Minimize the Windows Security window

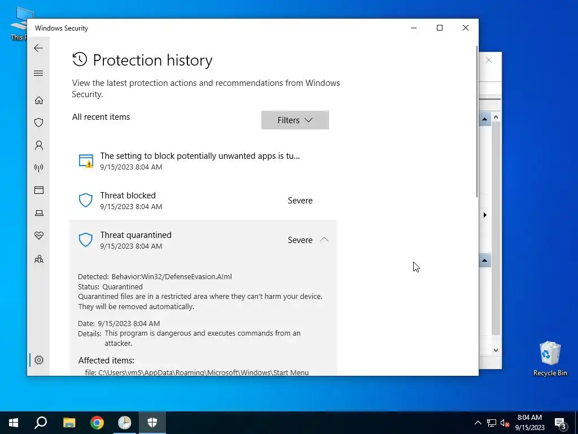click(414, 28)
